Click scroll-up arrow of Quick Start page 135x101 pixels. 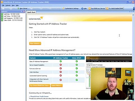tap(133, 15)
